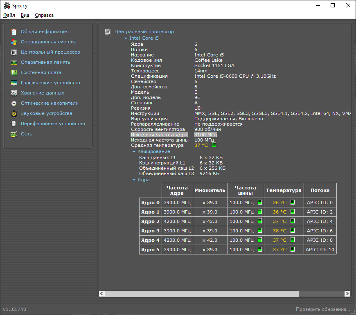Open the Справка menu
This screenshot has height=315, width=356.
[44, 15]
